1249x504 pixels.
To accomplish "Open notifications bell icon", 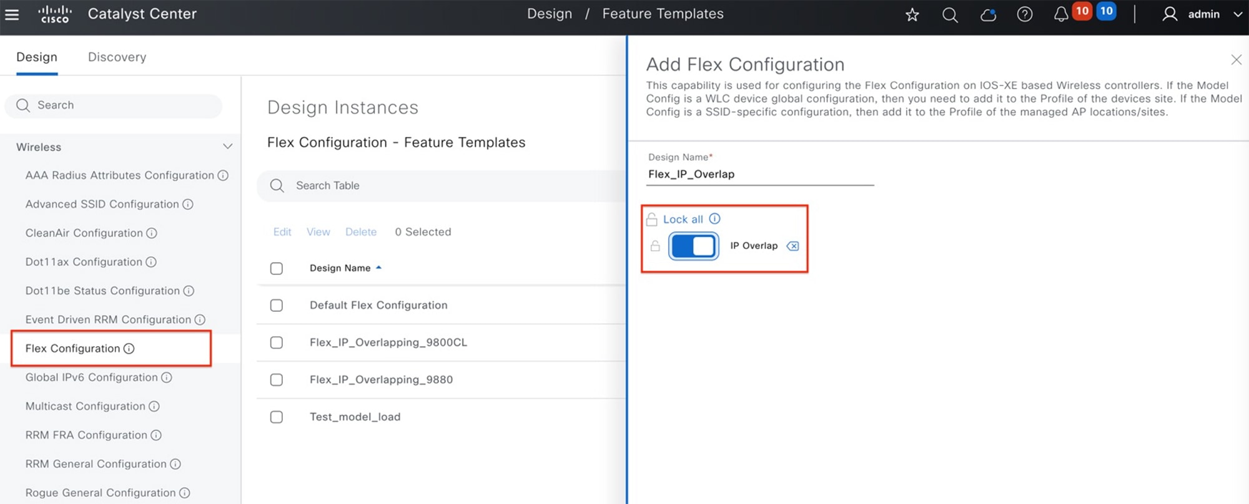I will click(1061, 14).
